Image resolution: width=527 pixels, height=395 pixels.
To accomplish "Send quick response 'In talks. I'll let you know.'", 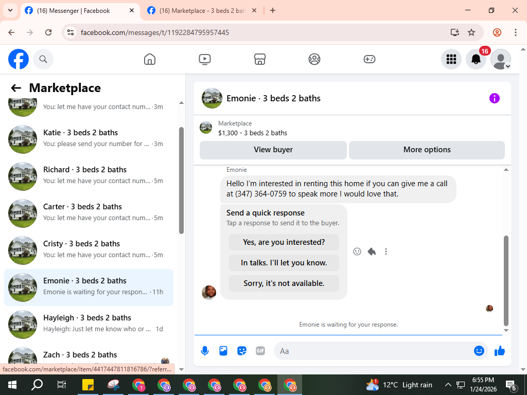I will point(284,263).
